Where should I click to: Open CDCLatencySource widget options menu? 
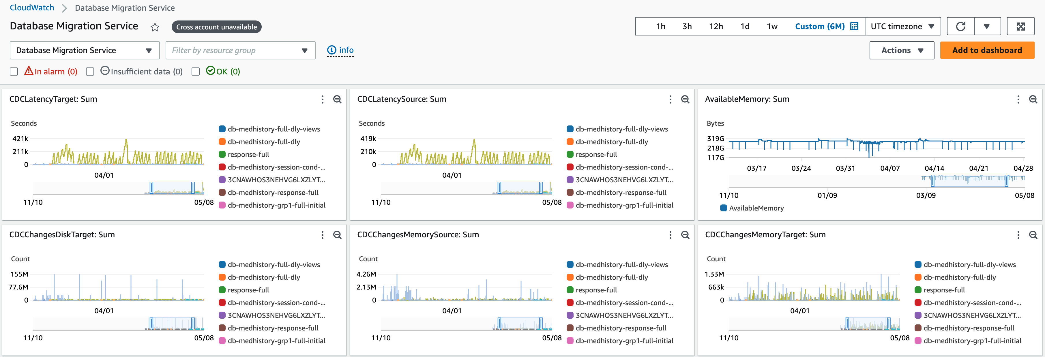(x=670, y=99)
